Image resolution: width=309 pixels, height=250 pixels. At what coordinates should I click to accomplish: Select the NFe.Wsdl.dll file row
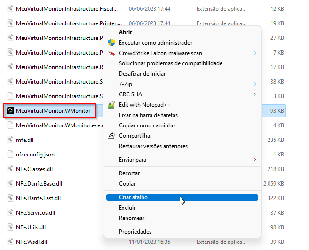(x=31, y=242)
